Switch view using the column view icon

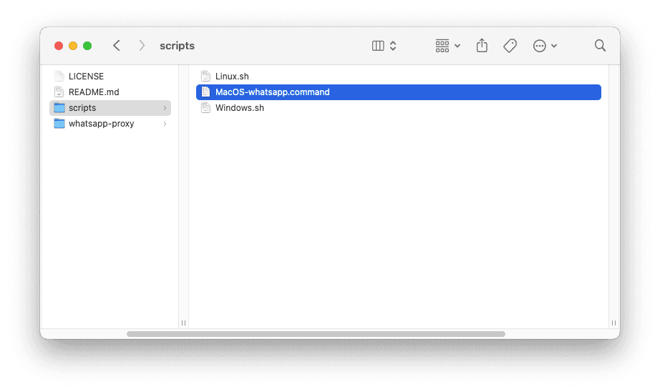(378, 46)
